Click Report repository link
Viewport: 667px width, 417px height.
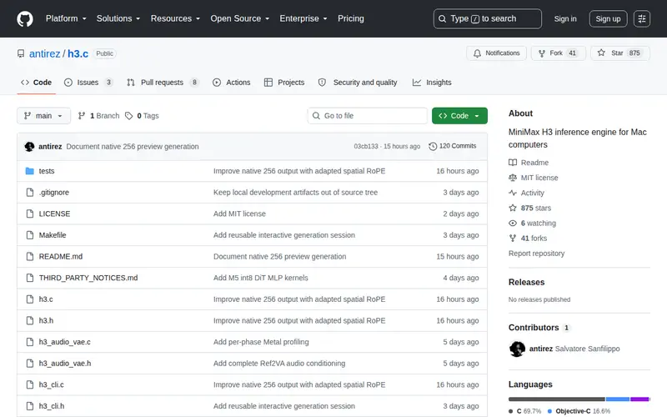point(536,254)
